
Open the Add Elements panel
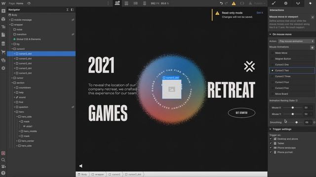pos(3,11)
